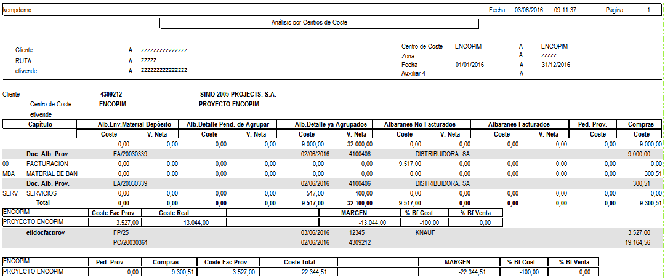Click the 'Página' label in header
The width and height of the screenshot is (665, 278).
pyautogui.click(x=615, y=10)
